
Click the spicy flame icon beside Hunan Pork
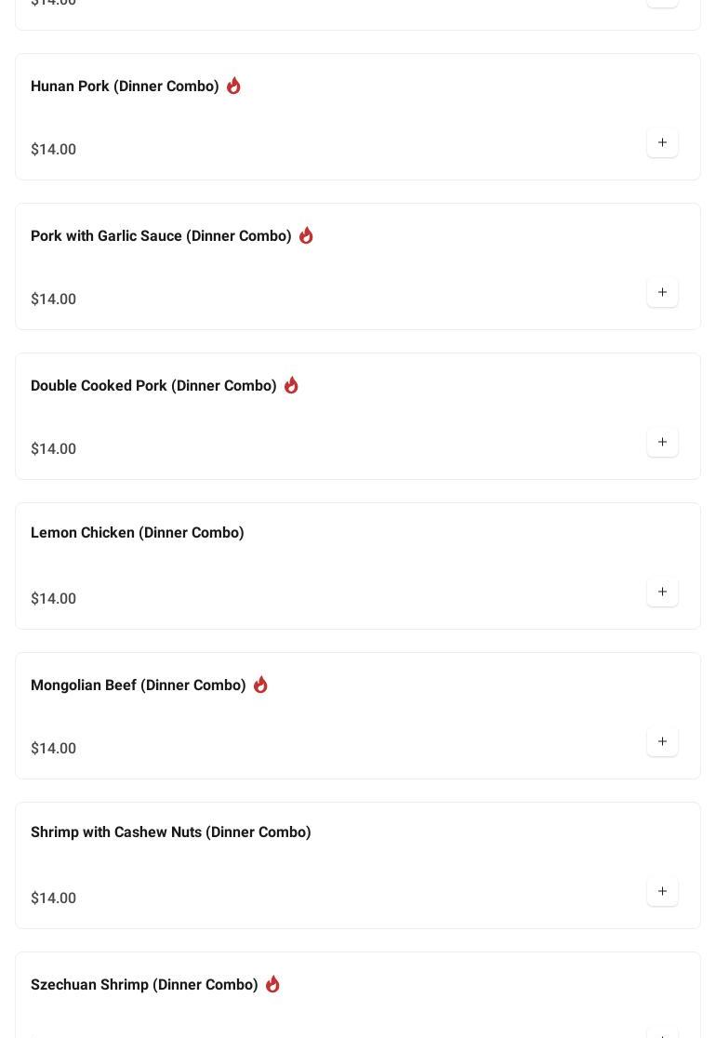click(x=233, y=86)
